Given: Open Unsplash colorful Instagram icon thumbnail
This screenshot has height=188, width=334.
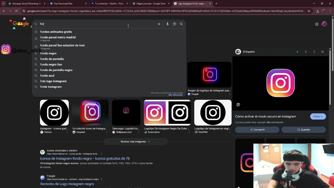Looking at the screenshot, I should pyautogui.click(x=91, y=113).
